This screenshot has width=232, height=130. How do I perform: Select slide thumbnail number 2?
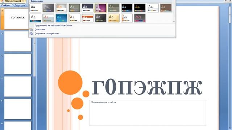(18, 41)
